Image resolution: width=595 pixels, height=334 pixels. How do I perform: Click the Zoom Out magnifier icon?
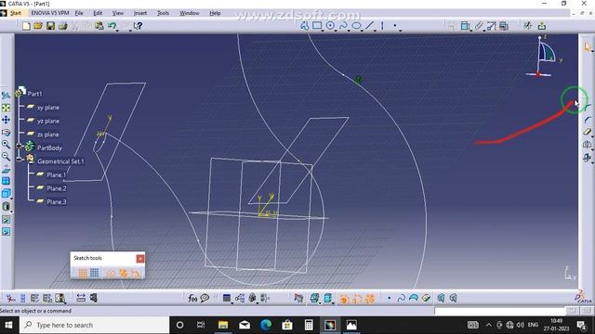coord(6,157)
